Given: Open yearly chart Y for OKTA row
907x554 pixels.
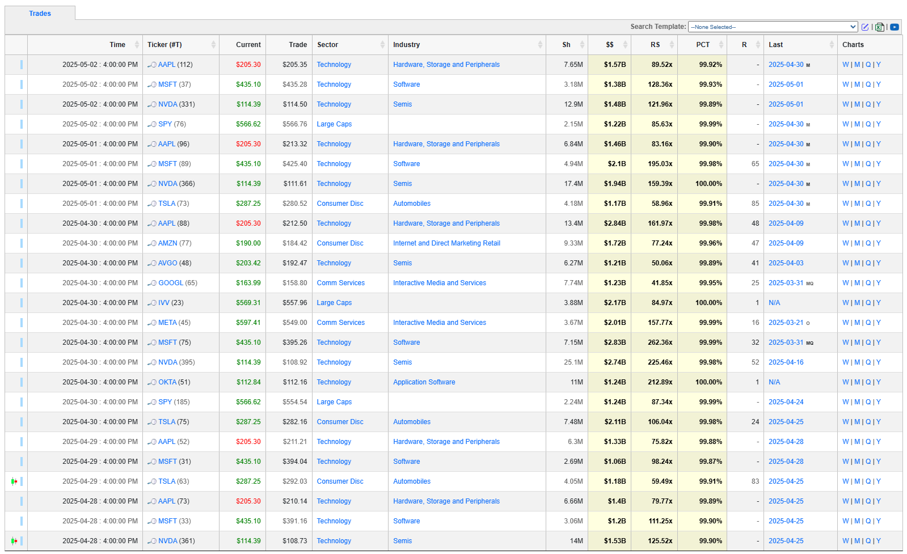Looking at the screenshot, I should coord(879,382).
